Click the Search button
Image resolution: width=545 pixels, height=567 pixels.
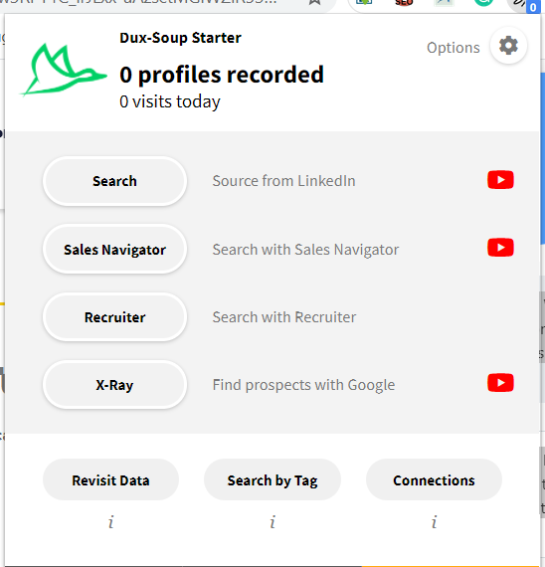114,181
